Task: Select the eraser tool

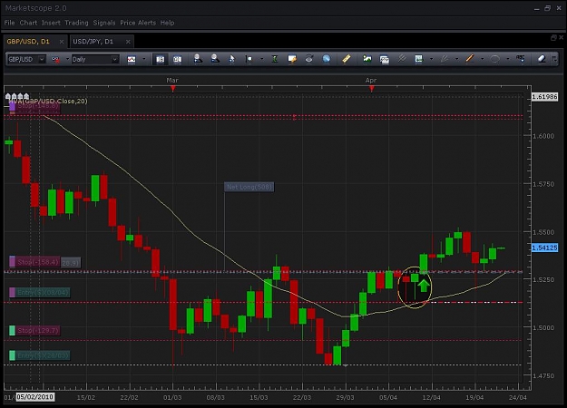Action: [542, 59]
